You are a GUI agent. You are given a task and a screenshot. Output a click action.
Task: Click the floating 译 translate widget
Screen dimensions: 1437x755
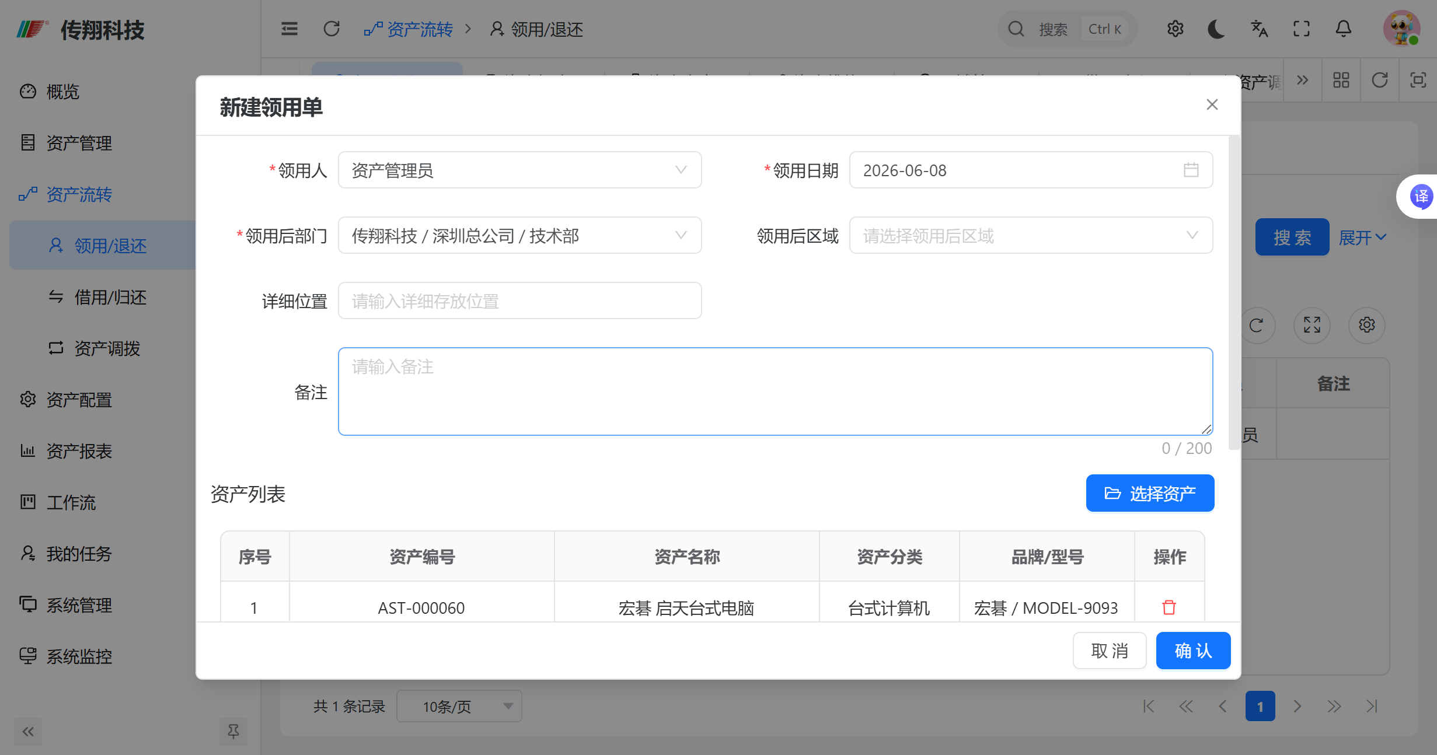[1420, 196]
